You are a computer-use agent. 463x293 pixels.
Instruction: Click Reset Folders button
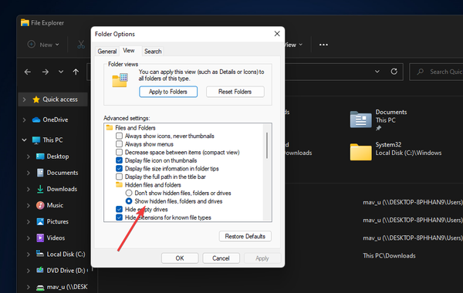pyautogui.click(x=235, y=92)
